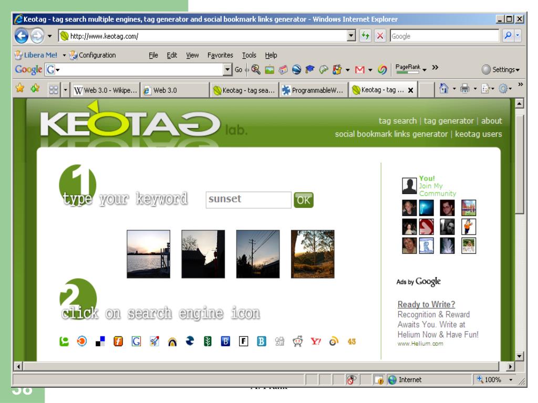538x403 pixels.
Task: Click the magnifier Search icon next to Google box
Action: (508, 36)
